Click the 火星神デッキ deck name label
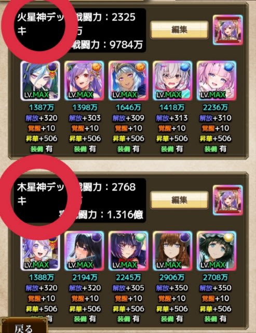 41,24
